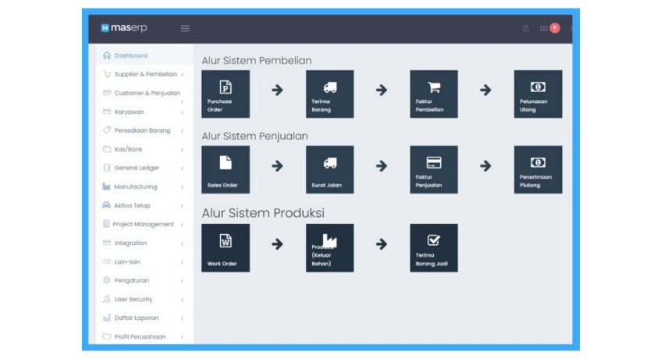The image size is (661, 359).
Task: Expand Pengaturan chevron
Action: click(x=183, y=281)
